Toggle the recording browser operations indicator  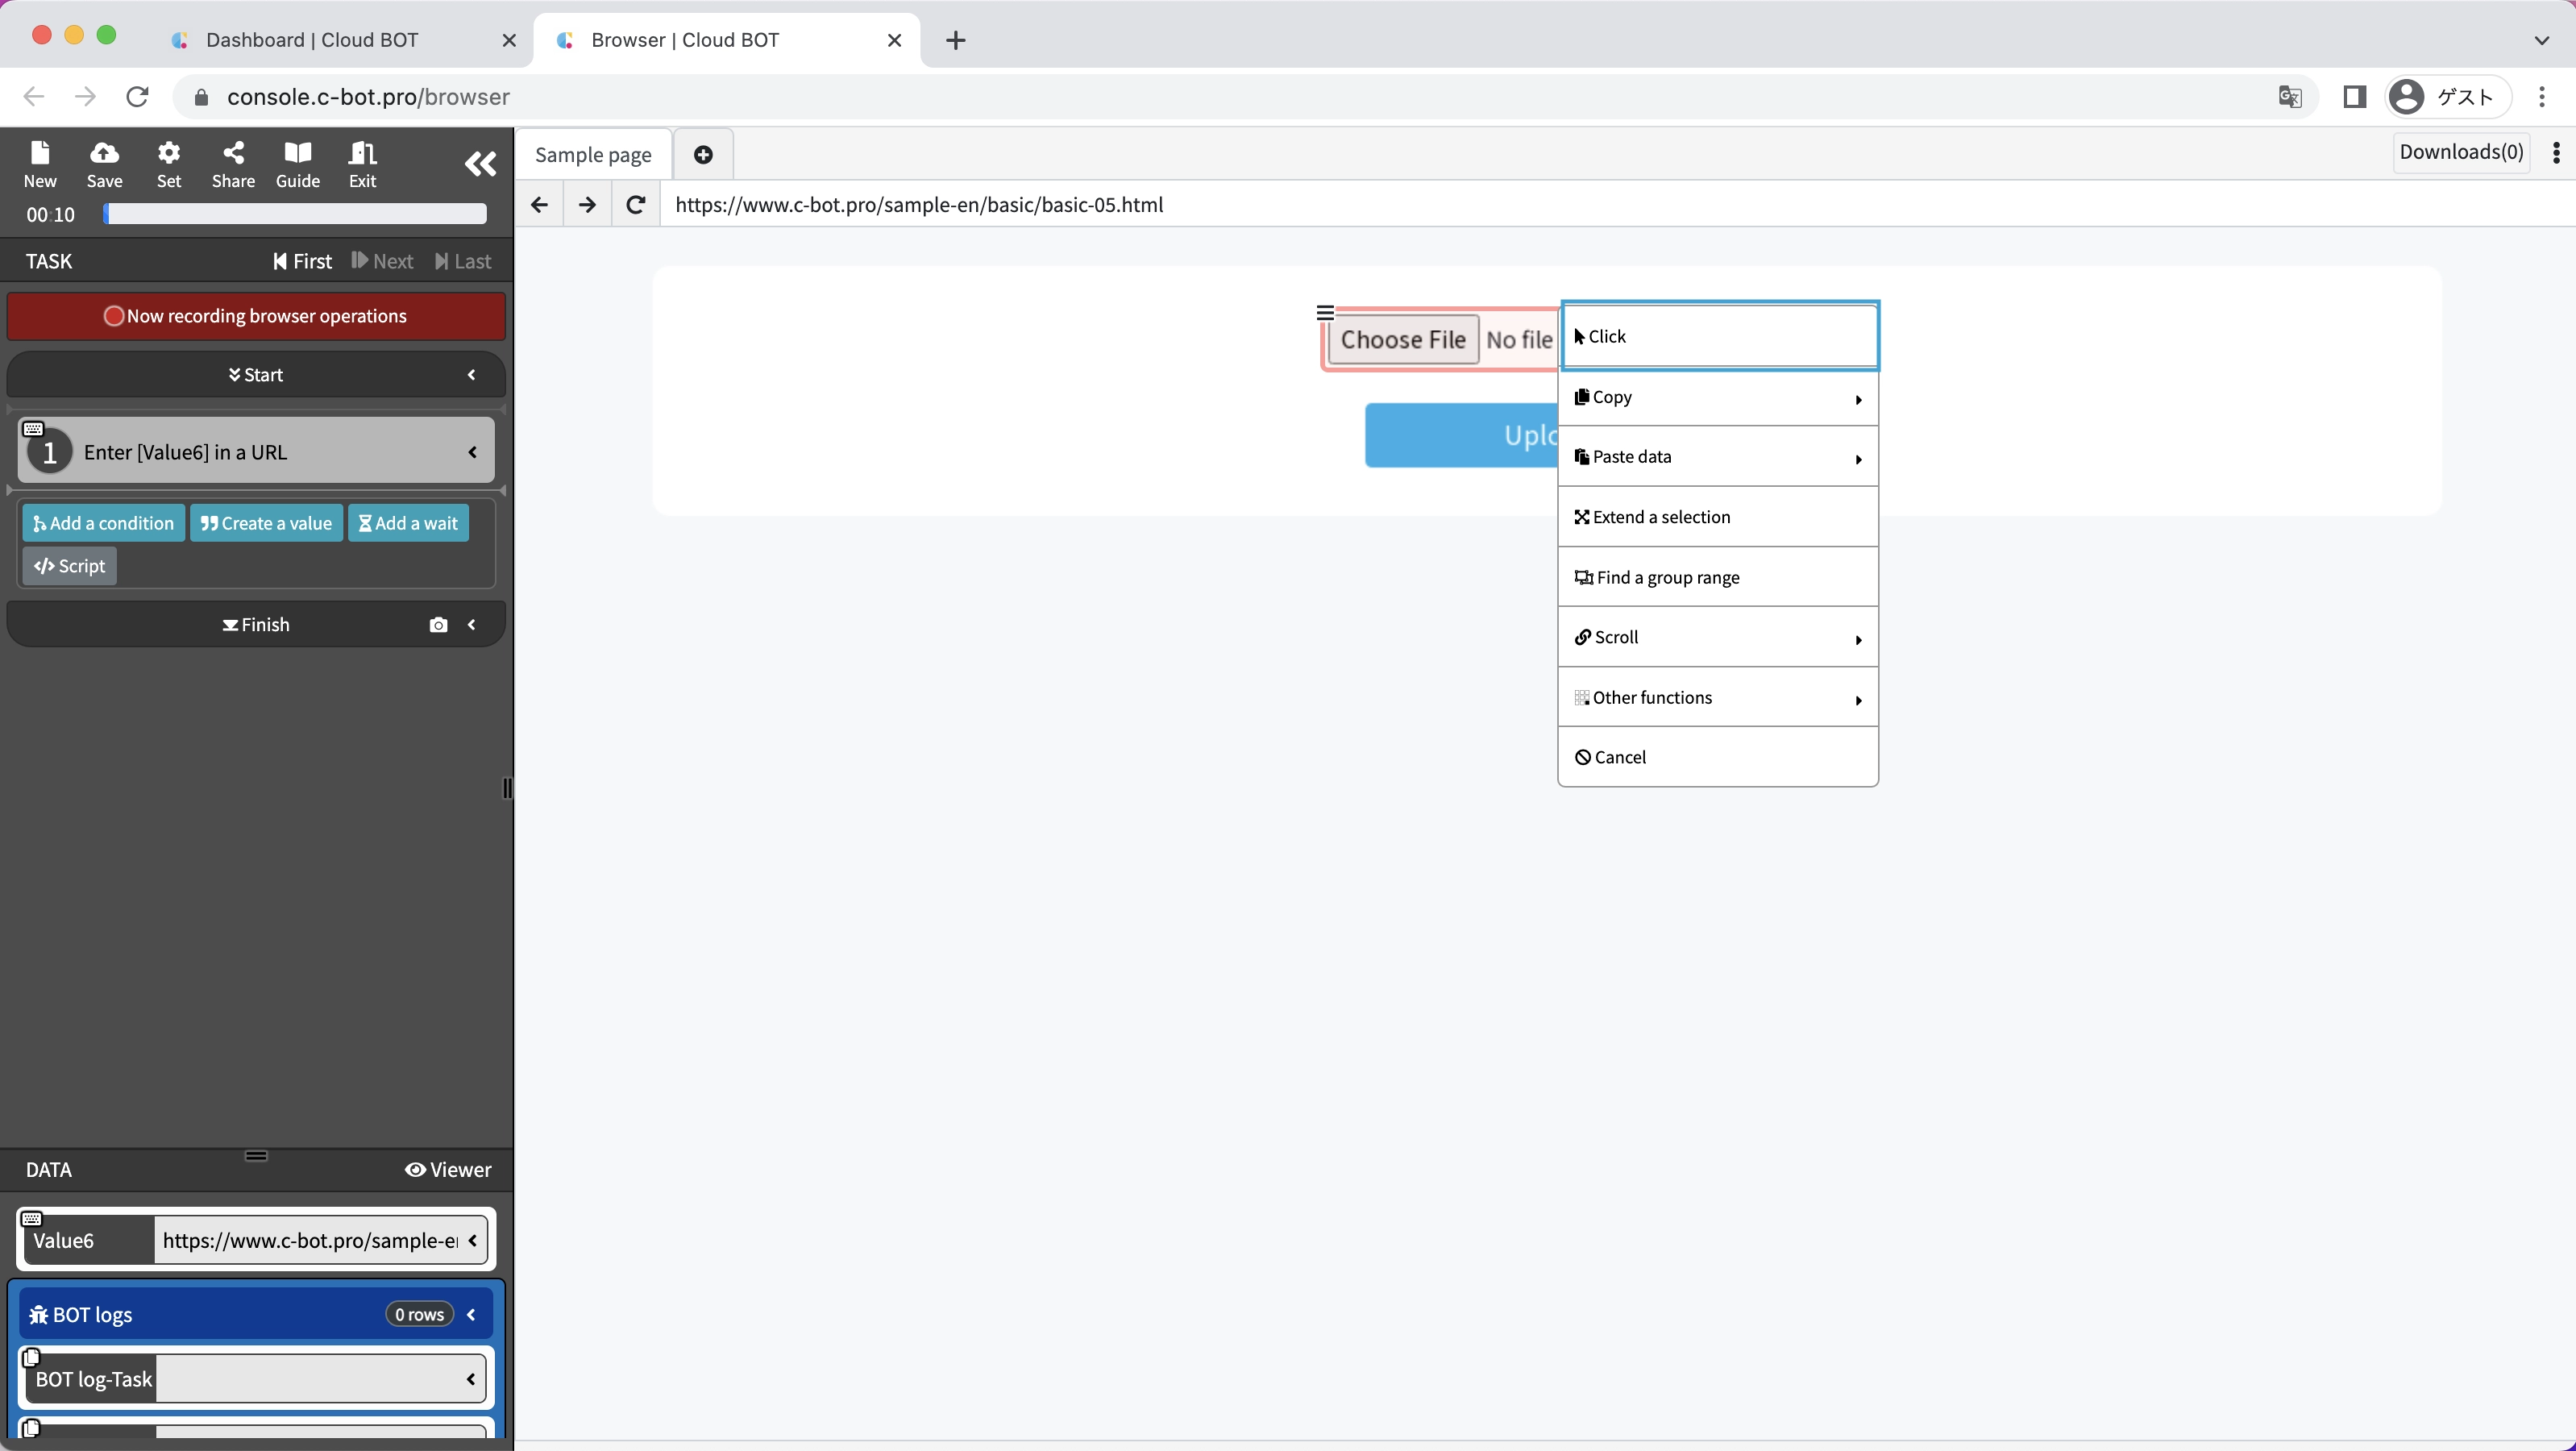tap(256, 316)
